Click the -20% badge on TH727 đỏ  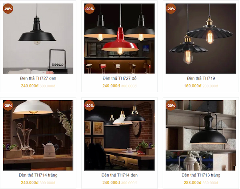(x=89, y=9)
